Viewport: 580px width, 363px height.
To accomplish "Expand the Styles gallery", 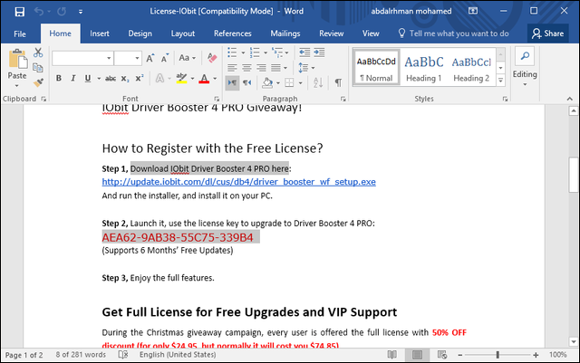I will [501, 80].
